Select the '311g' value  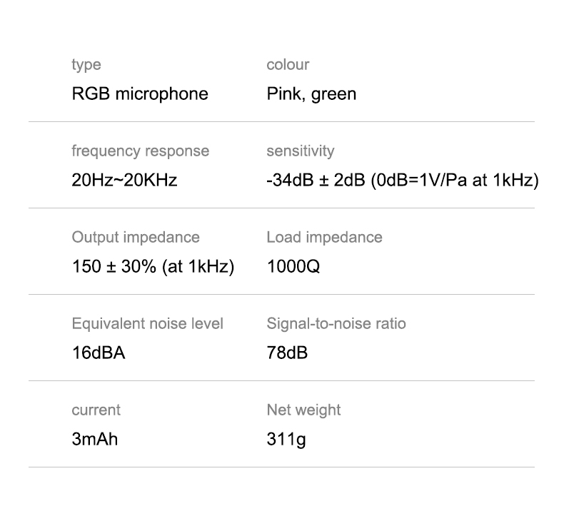pyautogui.click(x=286, y=439)
